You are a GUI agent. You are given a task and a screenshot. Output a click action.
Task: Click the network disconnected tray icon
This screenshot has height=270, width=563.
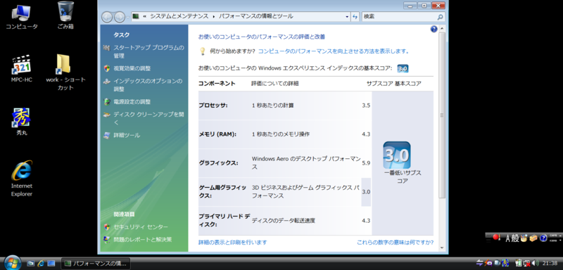coord(526,263)
